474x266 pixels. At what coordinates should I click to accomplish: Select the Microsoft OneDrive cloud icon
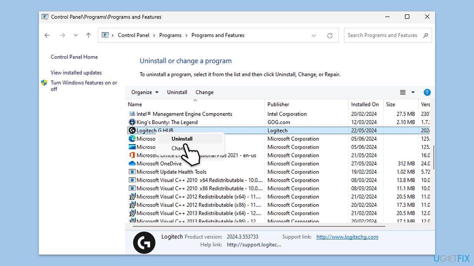click(x=132, y=164)
